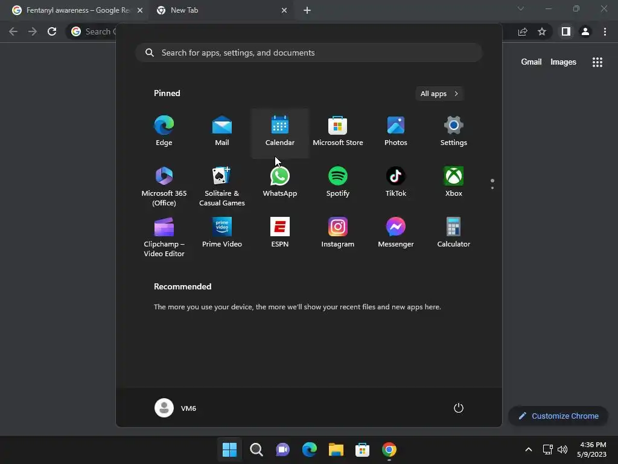The image size is (618, 464).
Task: Open a new Chrome tab
Action: 307,10
